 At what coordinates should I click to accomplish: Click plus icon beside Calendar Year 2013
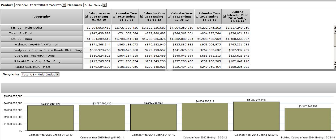point(197,16)
